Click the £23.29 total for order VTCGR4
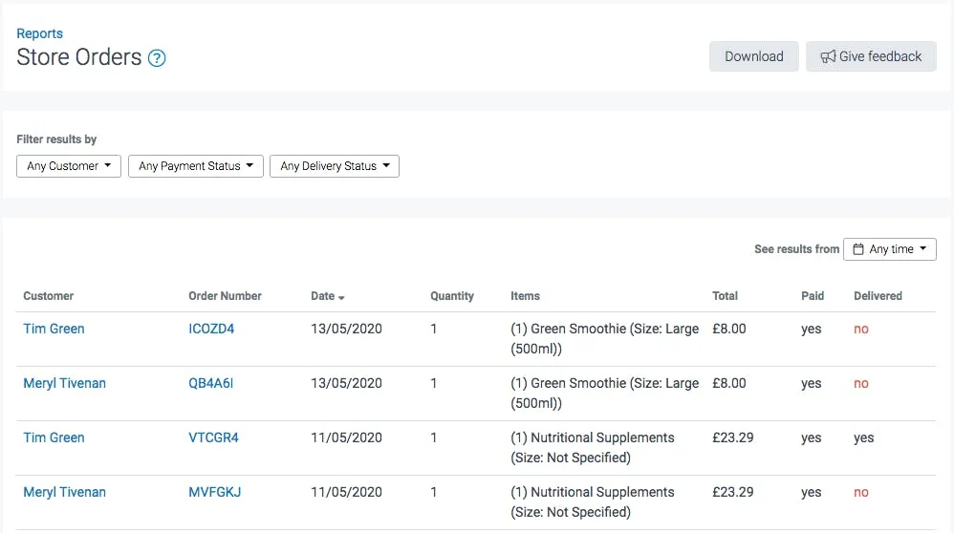 point(733,437)
